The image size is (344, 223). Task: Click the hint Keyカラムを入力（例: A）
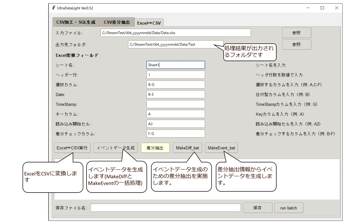pos(280,114)
